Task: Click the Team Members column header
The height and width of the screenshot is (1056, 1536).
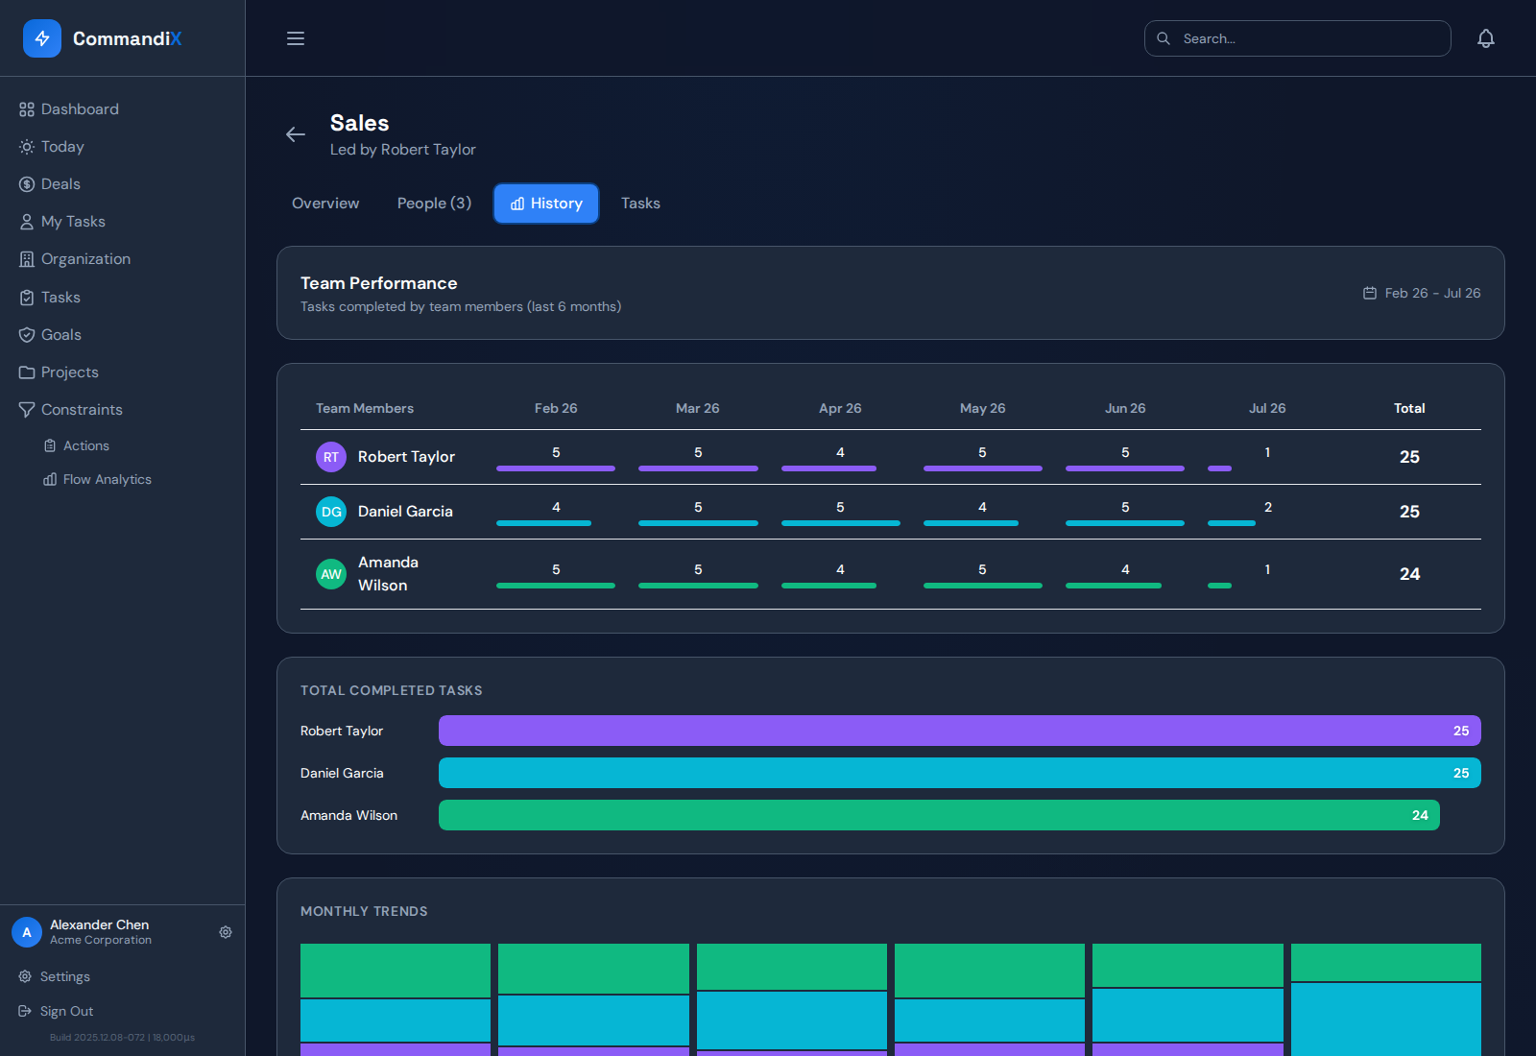Action: [365, 408]
